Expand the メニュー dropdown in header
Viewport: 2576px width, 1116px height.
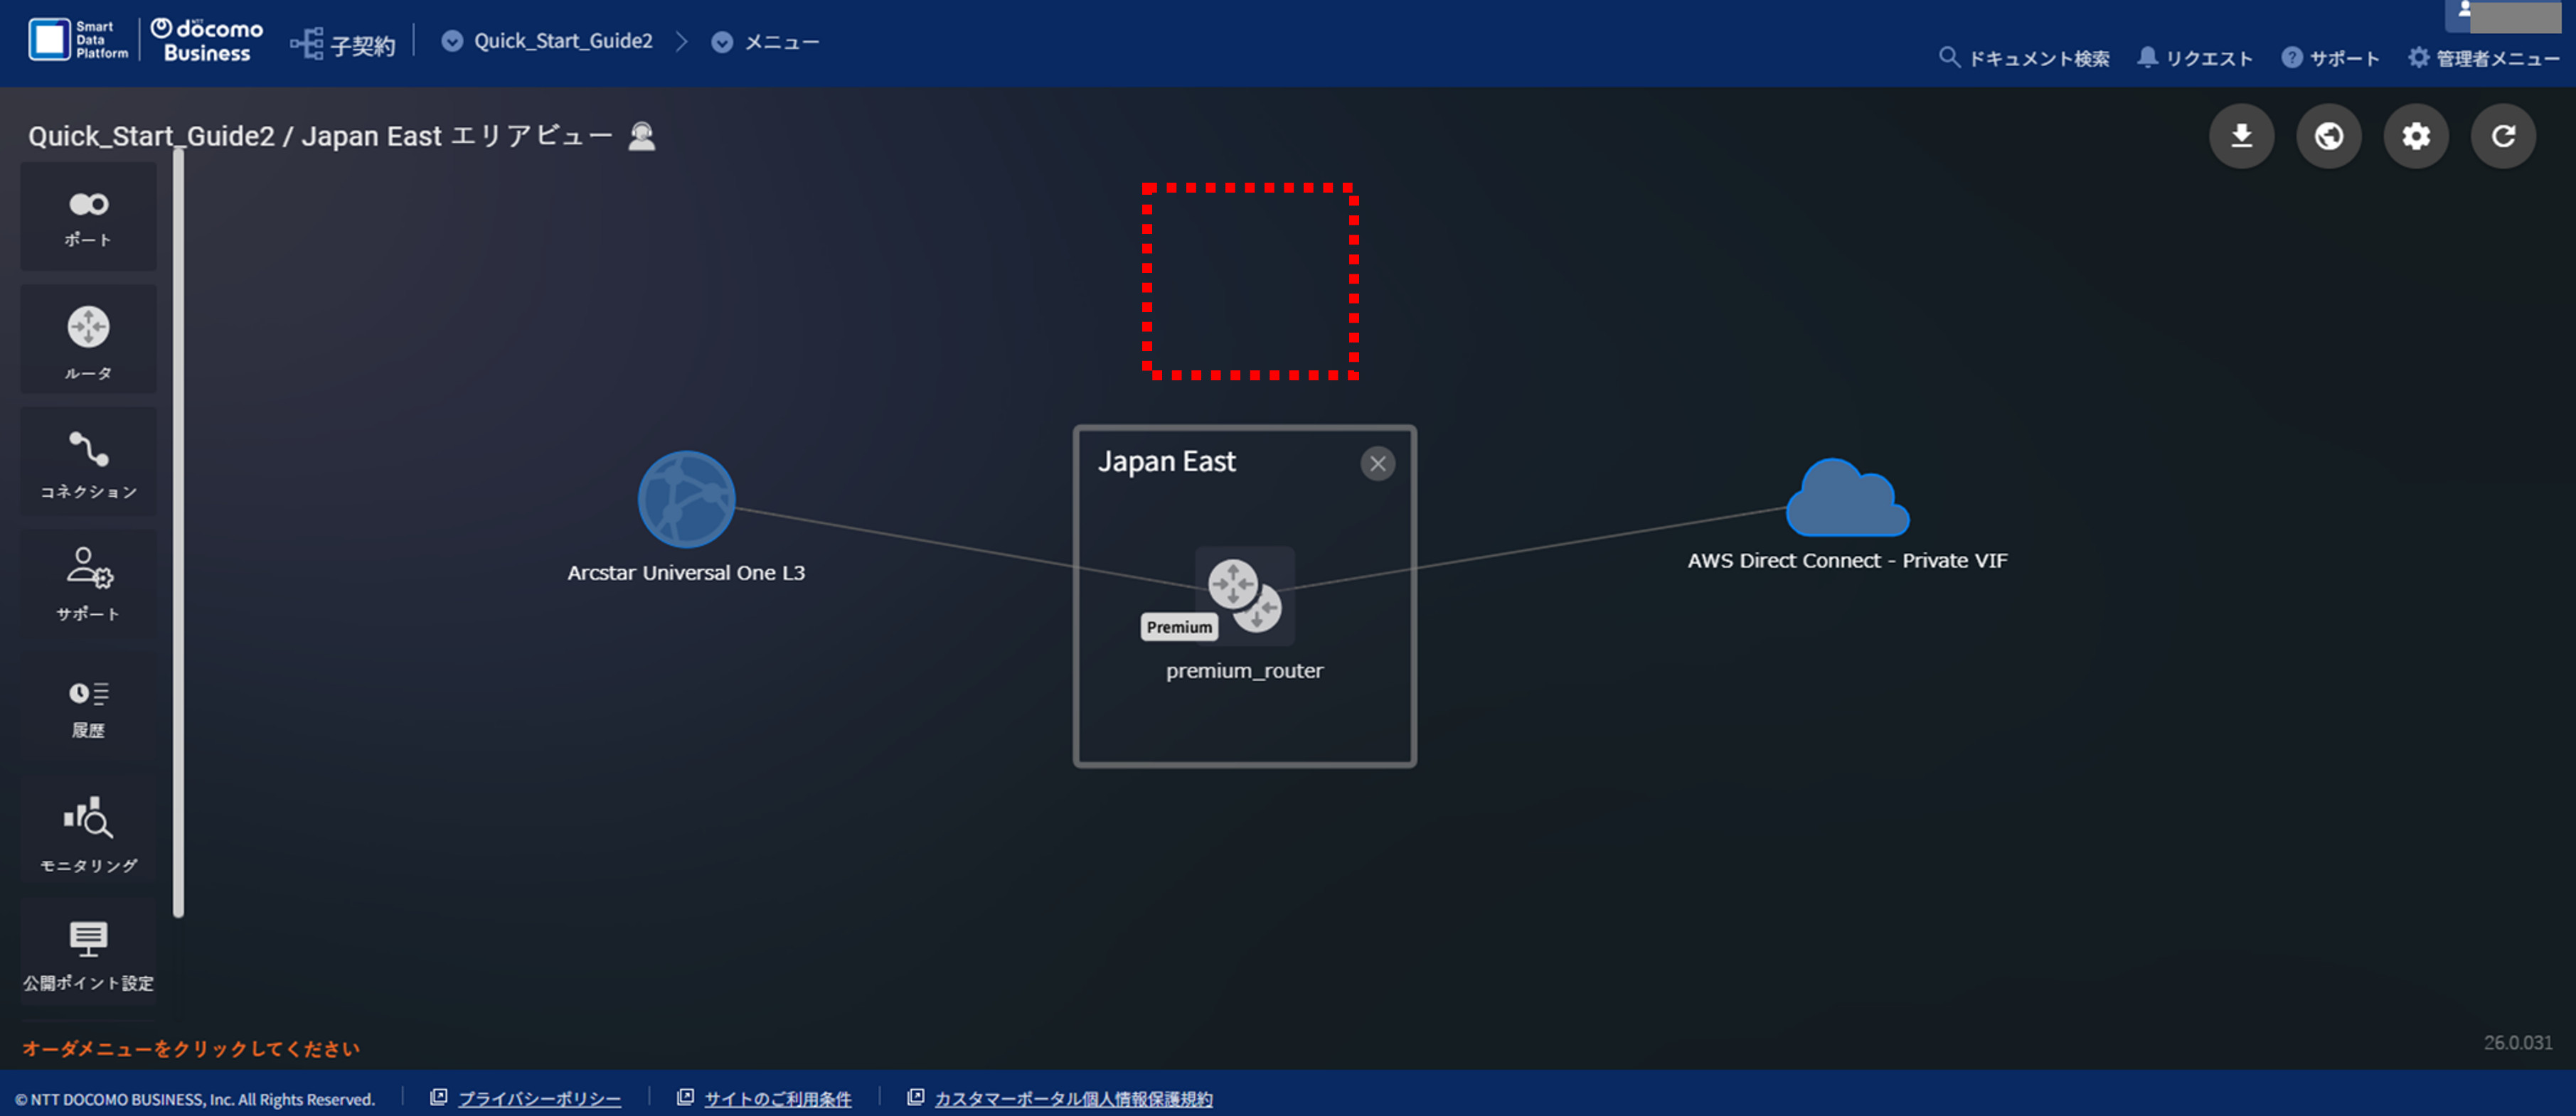pyautogui.click(x=722, y=42)
